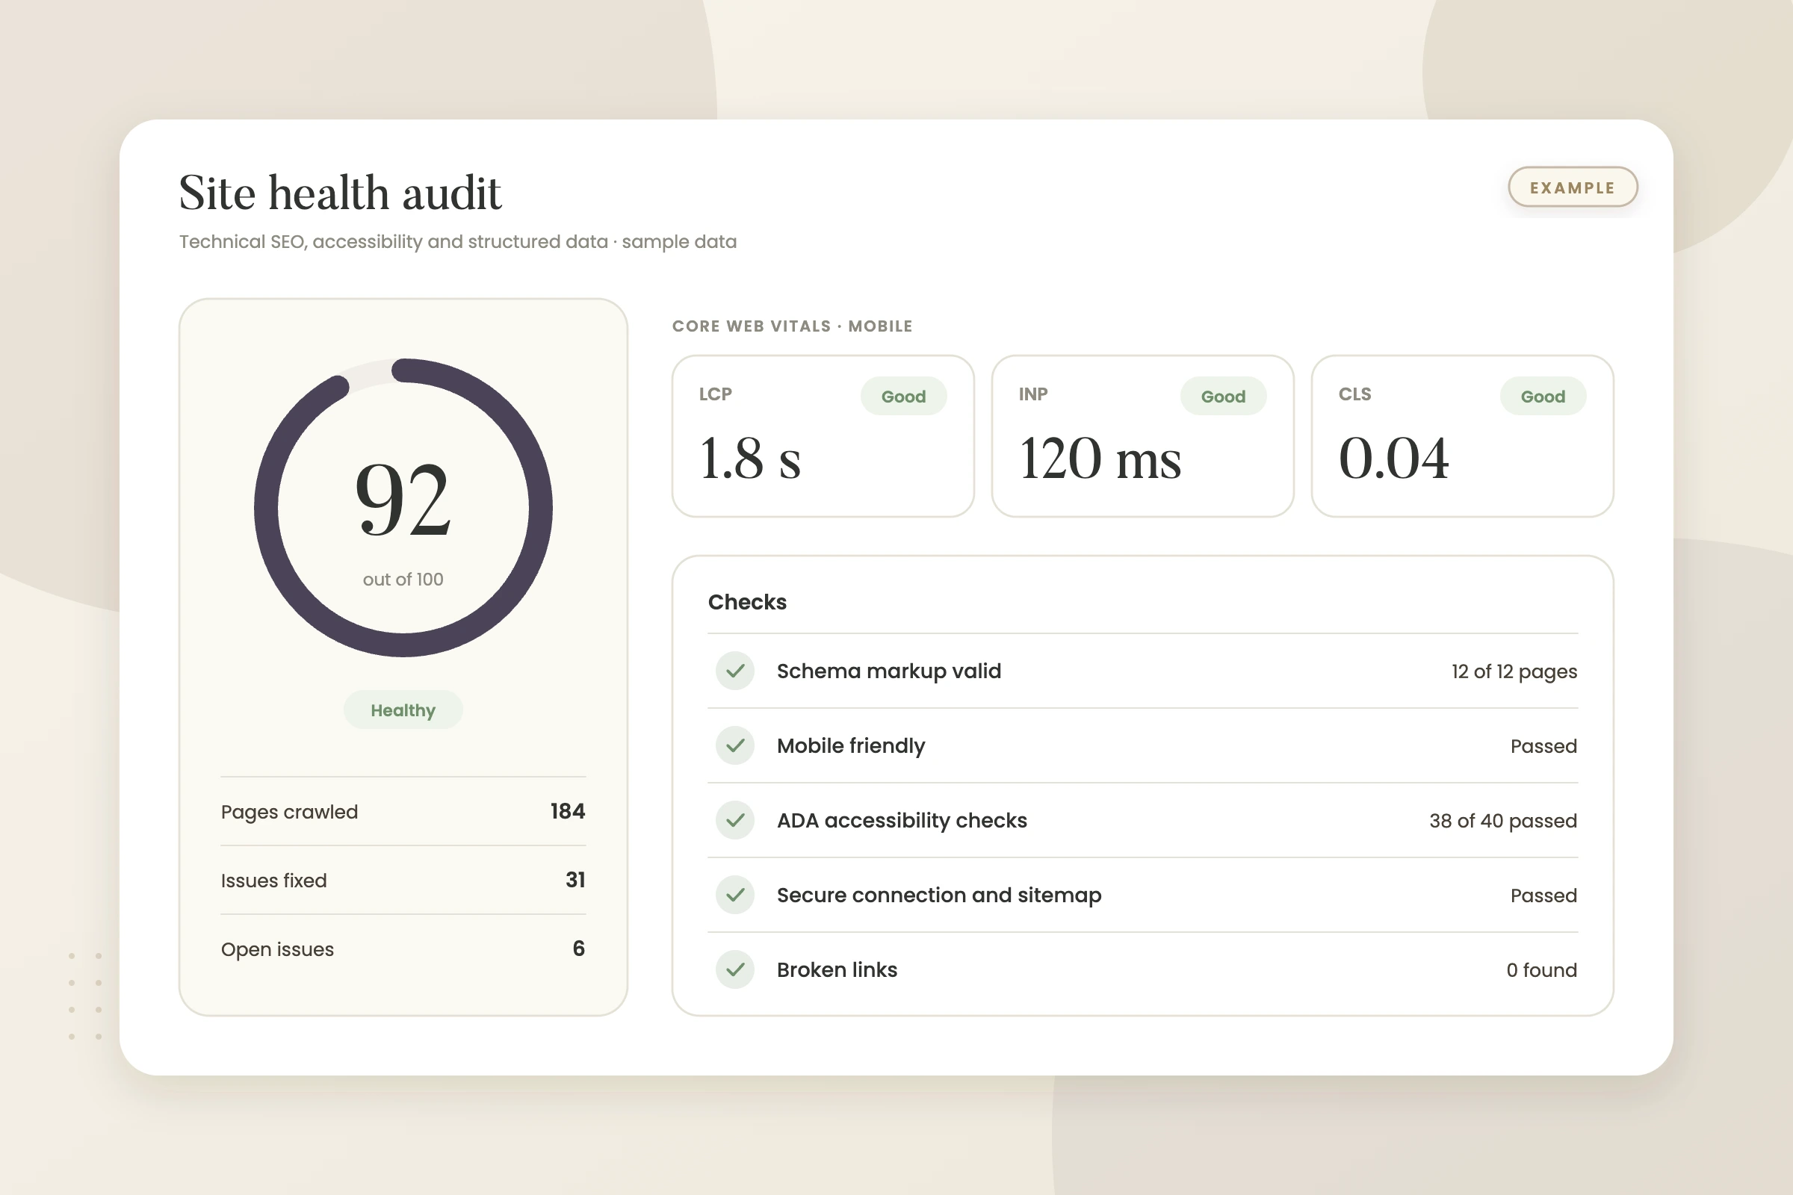Click the Site health audit heading
This screenshot has height=1195, width=1793.
click(x=340, y=192)
